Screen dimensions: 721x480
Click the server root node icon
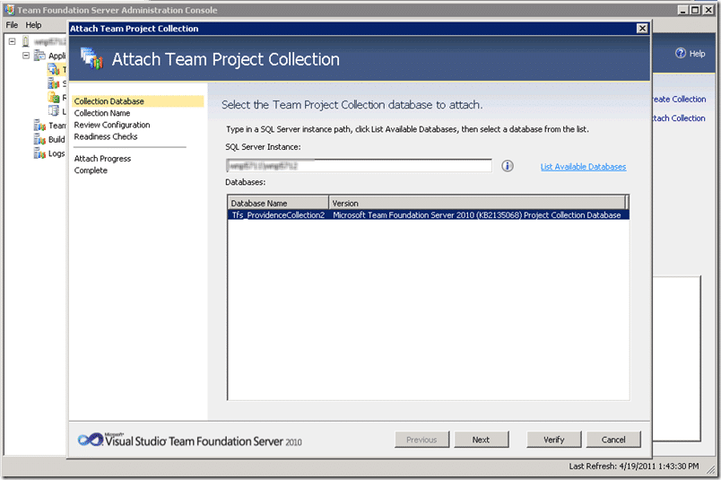pyautogui.click(x=26, y=41)
